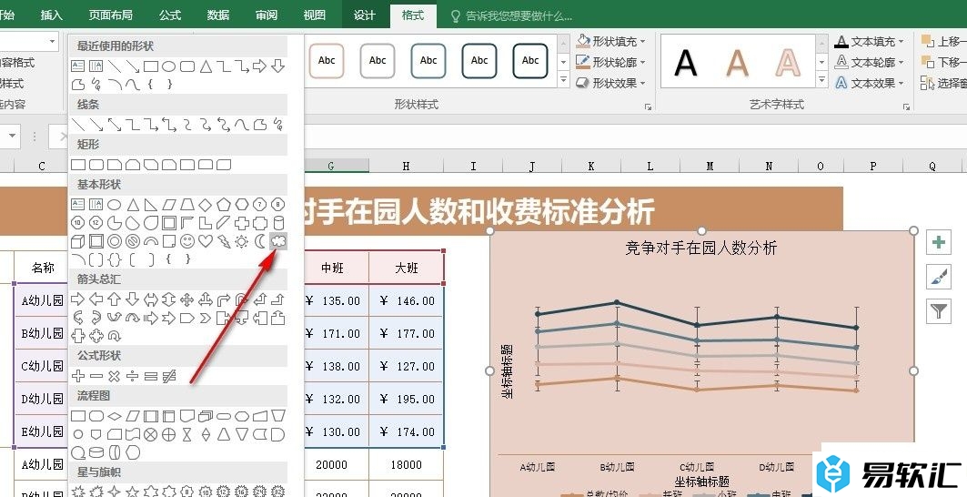This screenshot has height=497, width=967.
Task: Open the 文本效果 dropdown
Action: click(870, 83)
